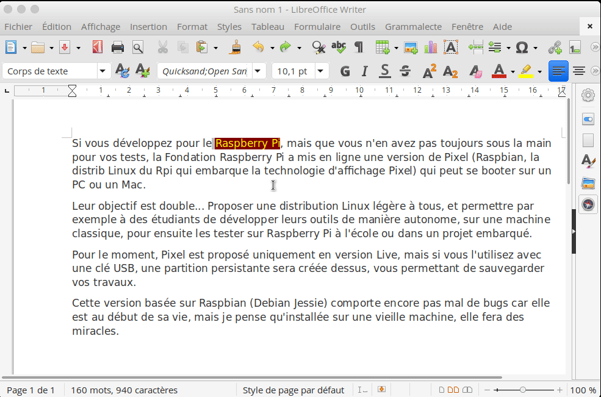Click the Clone Formatting paintbrush icon
This screenshot has width=601, height=397.
click(x=236, y=48)
